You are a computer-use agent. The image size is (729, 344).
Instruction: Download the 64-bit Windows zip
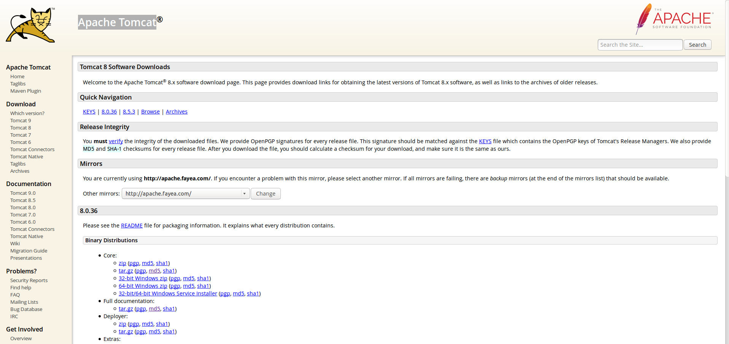[143, 286]
